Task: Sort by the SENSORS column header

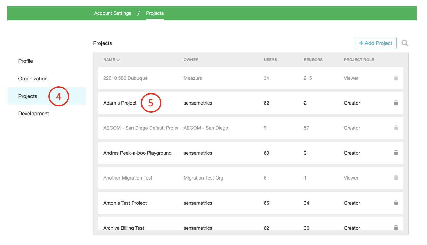Action: (x=313, y=60)
